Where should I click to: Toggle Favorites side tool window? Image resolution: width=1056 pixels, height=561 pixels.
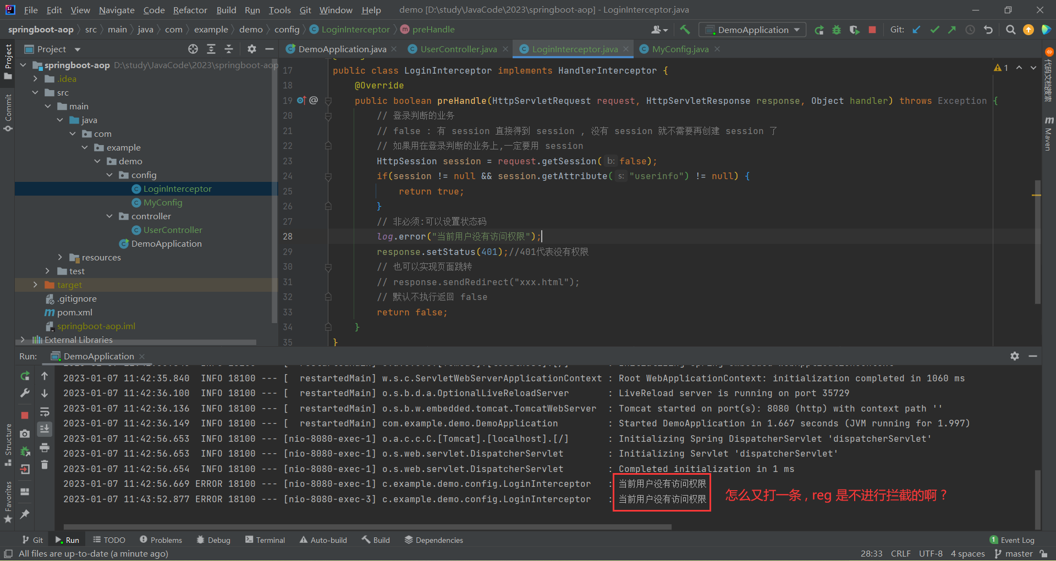(8, 502)
